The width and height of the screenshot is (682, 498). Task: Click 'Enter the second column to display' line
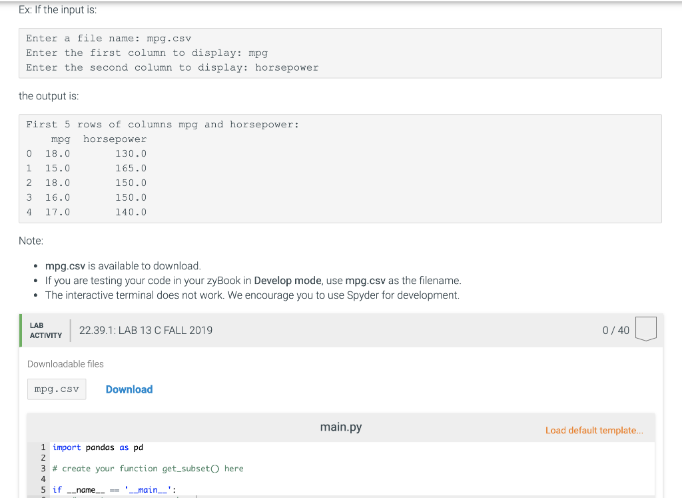[172, 67]
